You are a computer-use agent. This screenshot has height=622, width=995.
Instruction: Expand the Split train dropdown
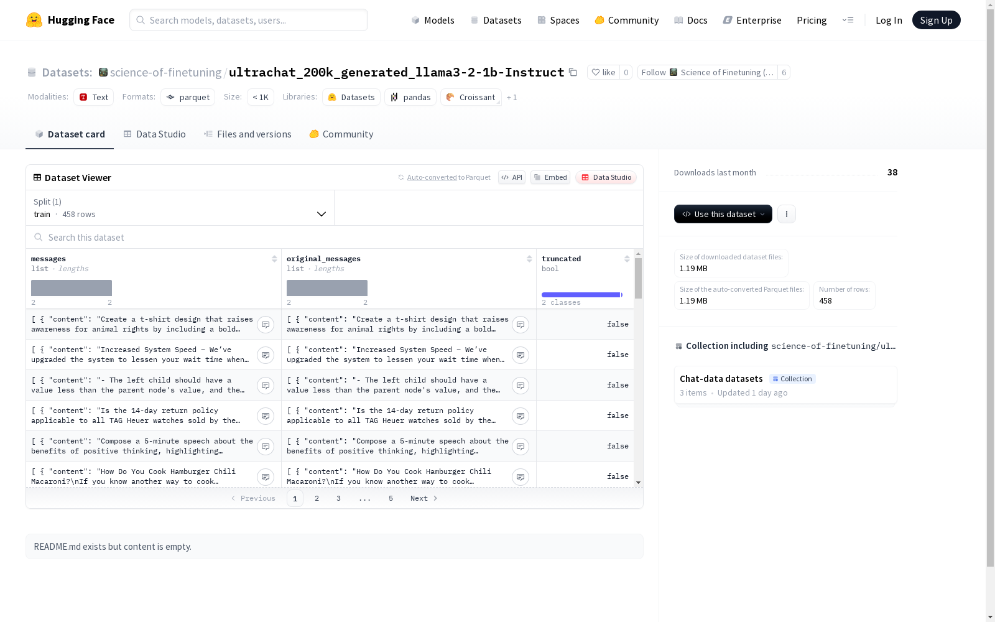pyautogui.click(x=180, y=208)
